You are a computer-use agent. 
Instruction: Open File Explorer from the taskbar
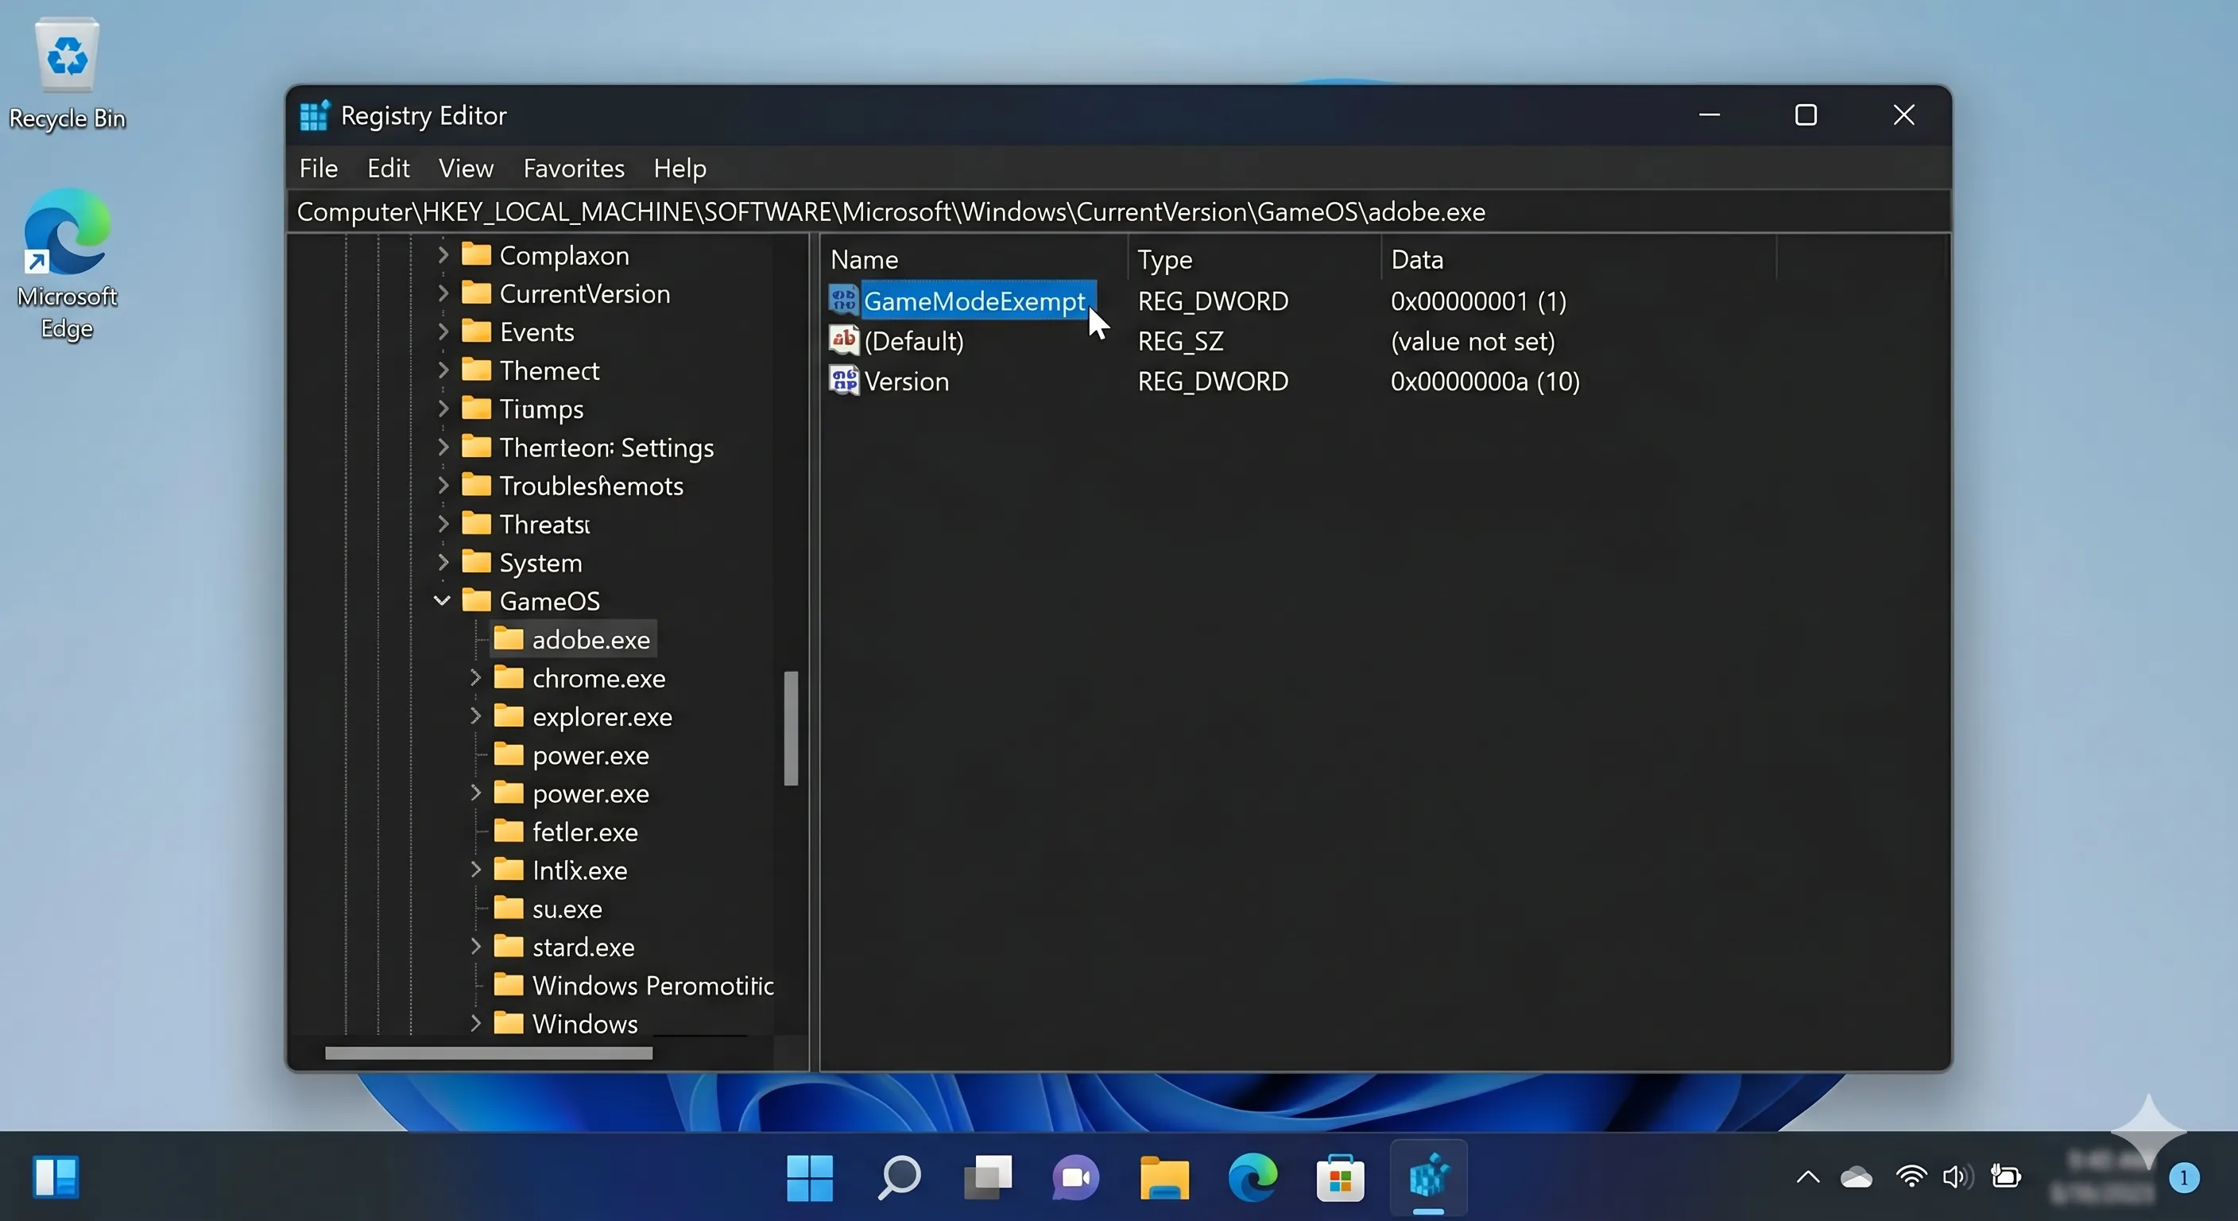coord(1164,1177)
